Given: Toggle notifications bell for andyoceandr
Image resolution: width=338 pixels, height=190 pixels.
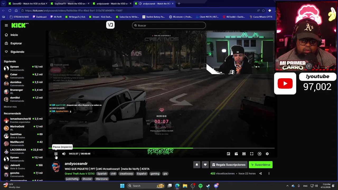Looking at the screenshot, I should pos(197,165).
